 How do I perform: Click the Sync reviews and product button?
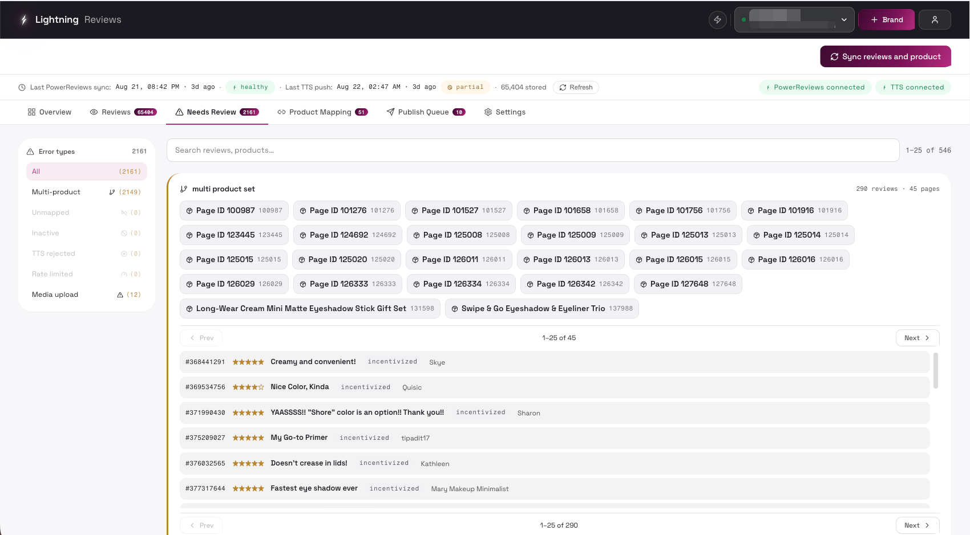pyautogui.click(x=886, y=56)
